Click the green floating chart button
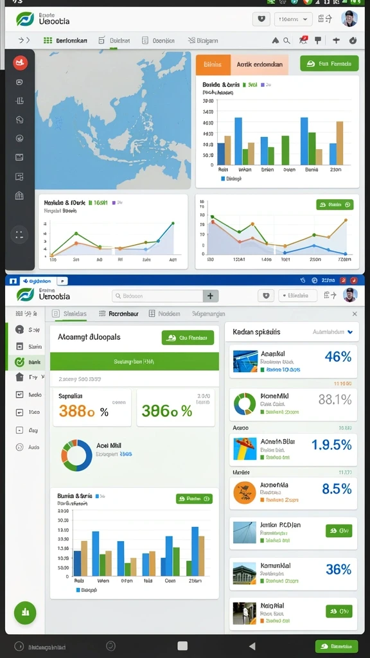 tap(25, 612)
